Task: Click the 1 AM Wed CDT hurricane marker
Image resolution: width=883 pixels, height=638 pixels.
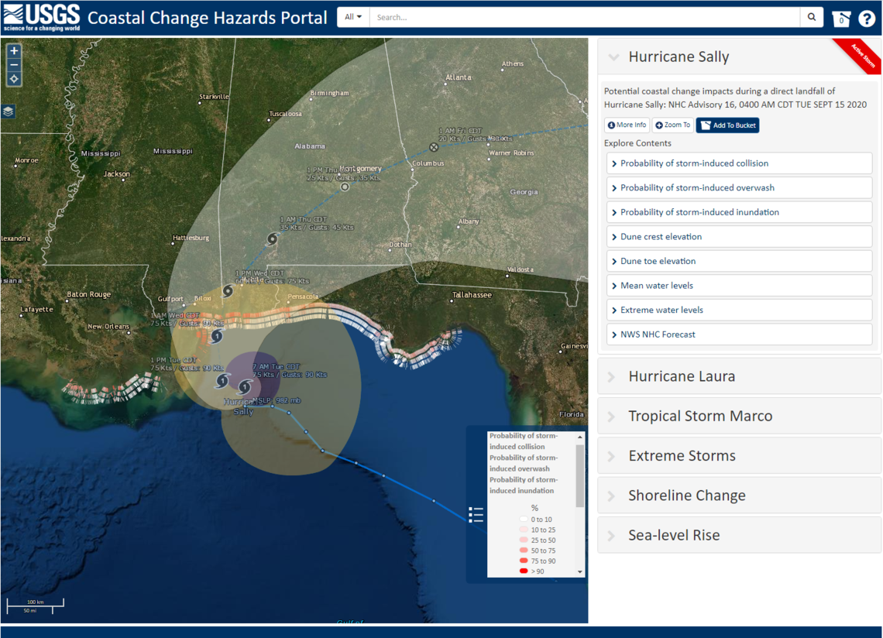Action: coord(216,337)
